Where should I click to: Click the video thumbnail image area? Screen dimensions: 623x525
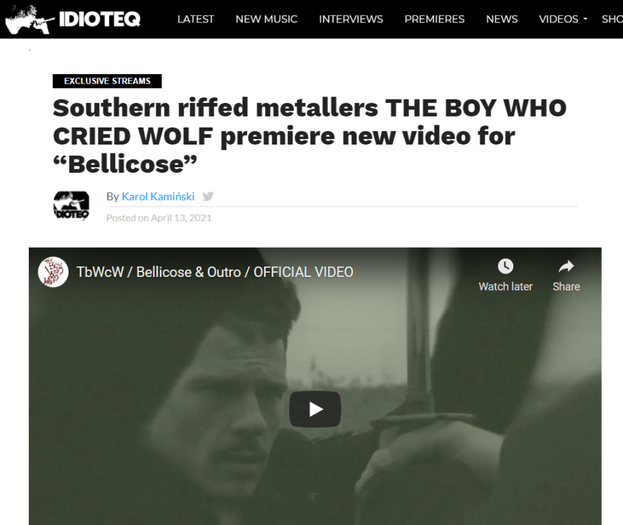315,387
